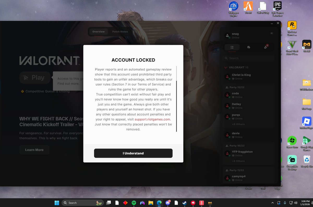
Task: Open the volume tray icon
Action: tap(296, 203)
